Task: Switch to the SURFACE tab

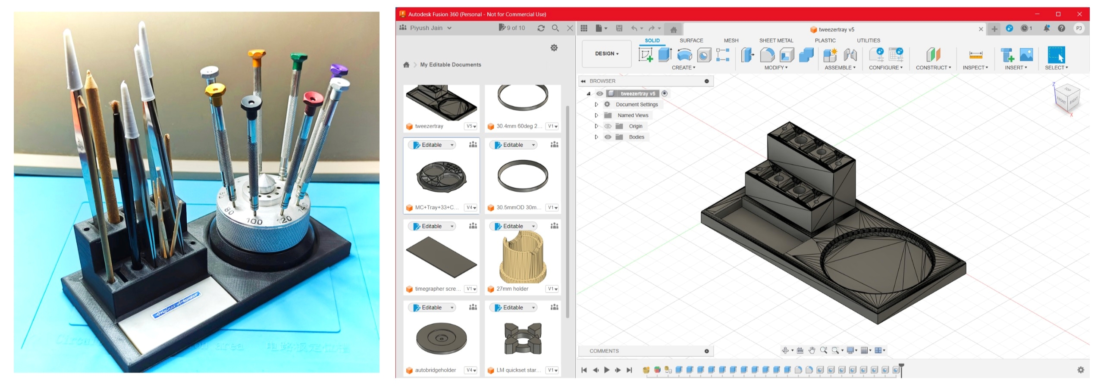Action: coord(691,40)
